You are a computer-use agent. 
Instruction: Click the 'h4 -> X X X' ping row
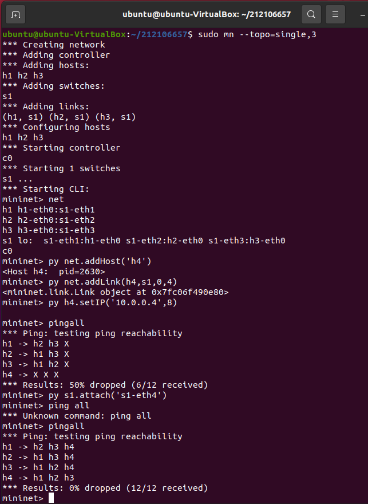click(30, 375)
